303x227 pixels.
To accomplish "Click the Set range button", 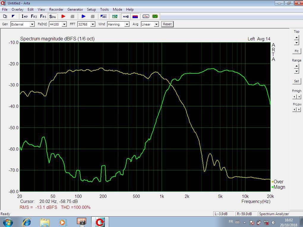I will click(x=297, y=81).
